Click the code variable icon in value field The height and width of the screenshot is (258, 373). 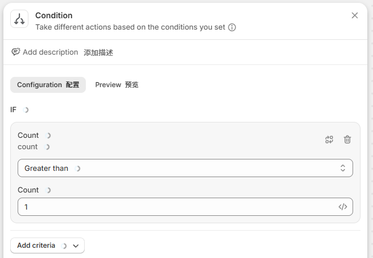342,207
